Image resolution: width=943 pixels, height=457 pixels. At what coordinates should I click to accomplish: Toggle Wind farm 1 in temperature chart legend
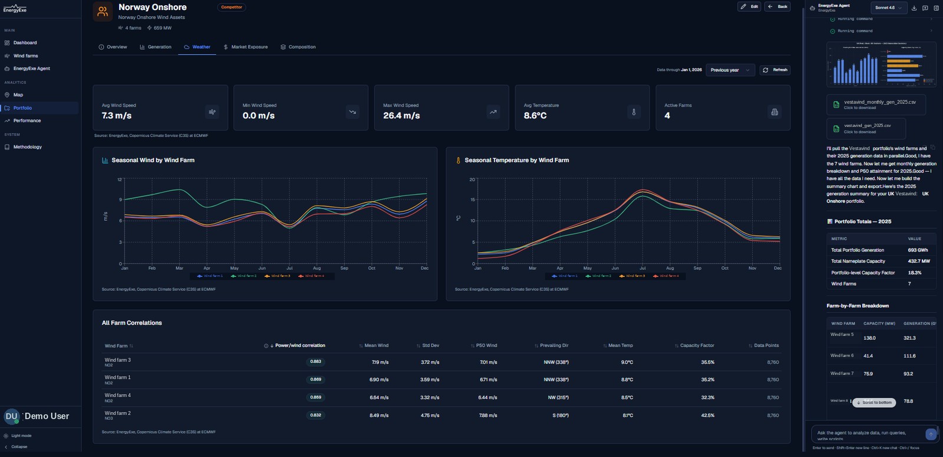[x=565, y=276]
